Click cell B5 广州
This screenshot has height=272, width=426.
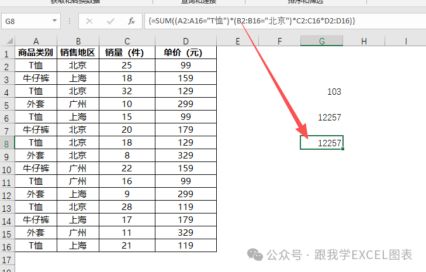(x=78, y=104)
